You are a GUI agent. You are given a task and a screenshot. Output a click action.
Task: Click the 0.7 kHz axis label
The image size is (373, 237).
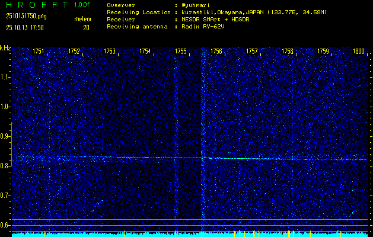(5, 196)
